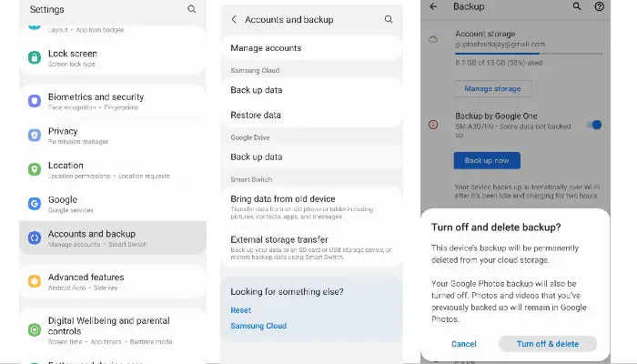The width and height of the screenshot is (637, 364).
Task: Open Accounts and backup settings
Action: pyautogui.click(x=113, y=238)
